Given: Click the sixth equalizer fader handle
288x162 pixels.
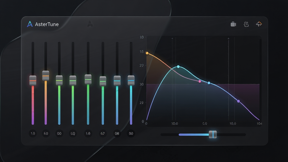Looking at the screenshot, I should coord(103,81).
